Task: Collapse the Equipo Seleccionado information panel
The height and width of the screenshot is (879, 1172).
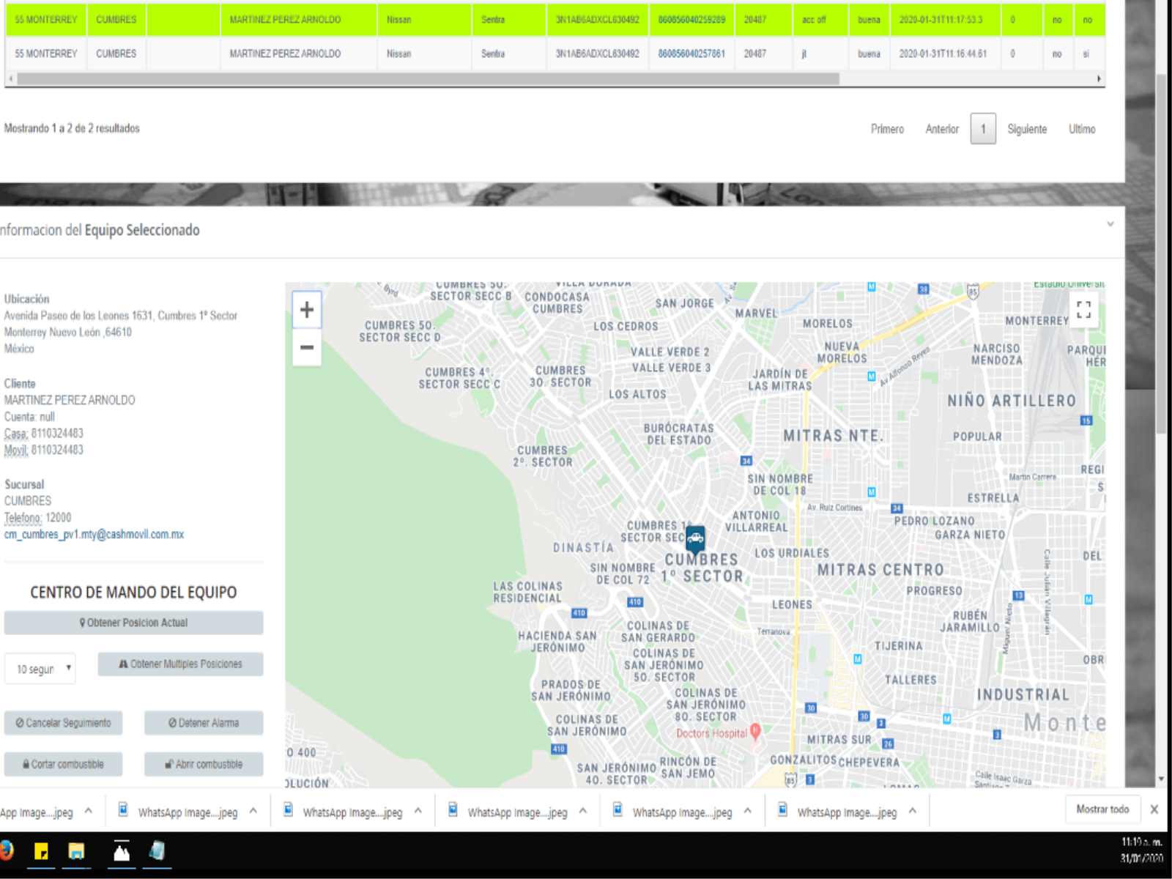Action: (x=1110, y=224)
